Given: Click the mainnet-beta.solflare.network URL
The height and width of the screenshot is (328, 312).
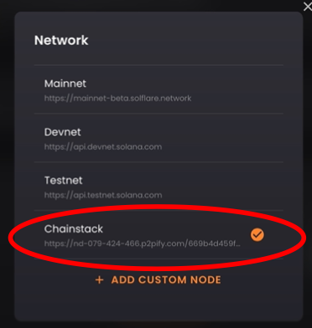Looking at the screenshot, I should pyautogui.click(x=117, y=98).
